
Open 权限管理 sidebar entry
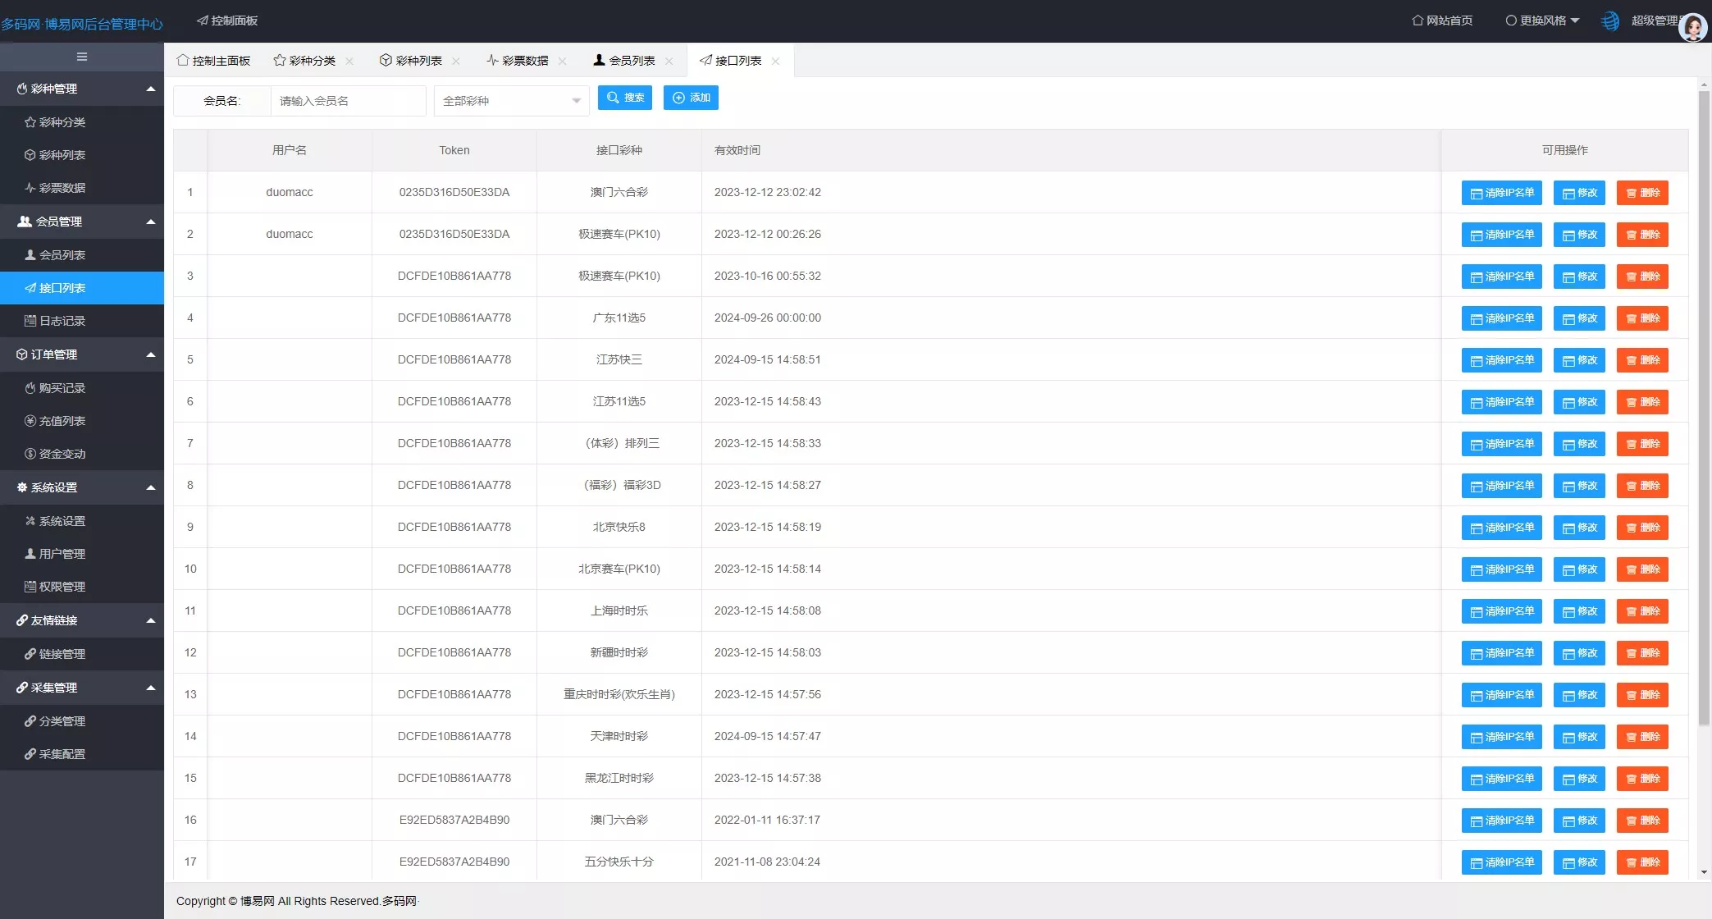point(62,587)
